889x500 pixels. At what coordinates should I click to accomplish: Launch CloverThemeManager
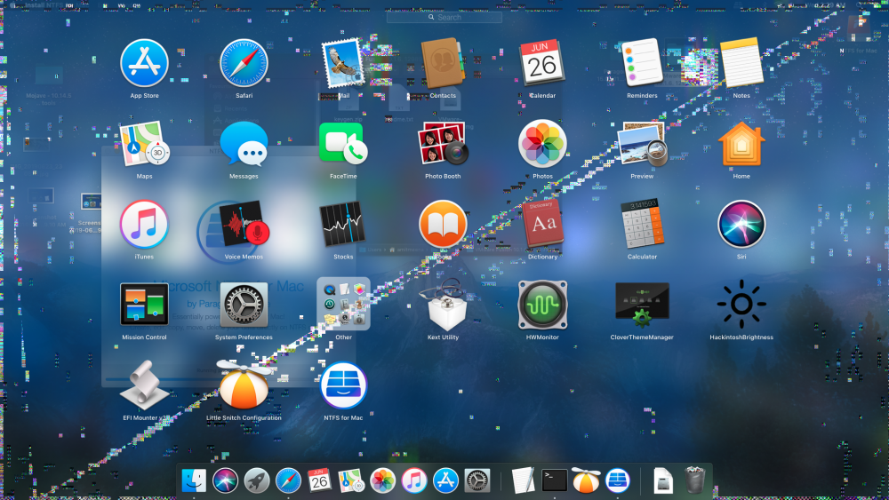[642, 305]
